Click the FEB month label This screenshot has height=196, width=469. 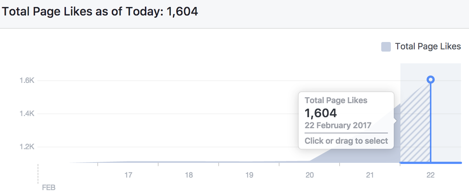(49, 188)
